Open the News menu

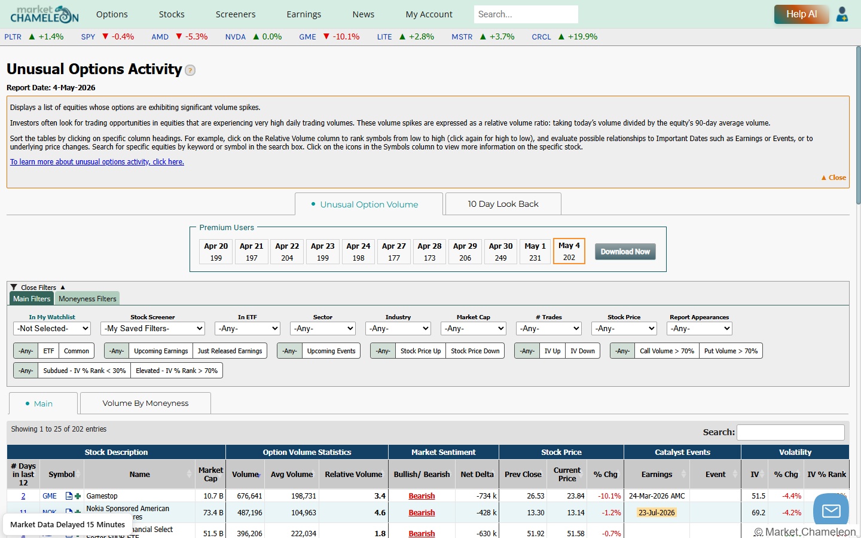364,14
